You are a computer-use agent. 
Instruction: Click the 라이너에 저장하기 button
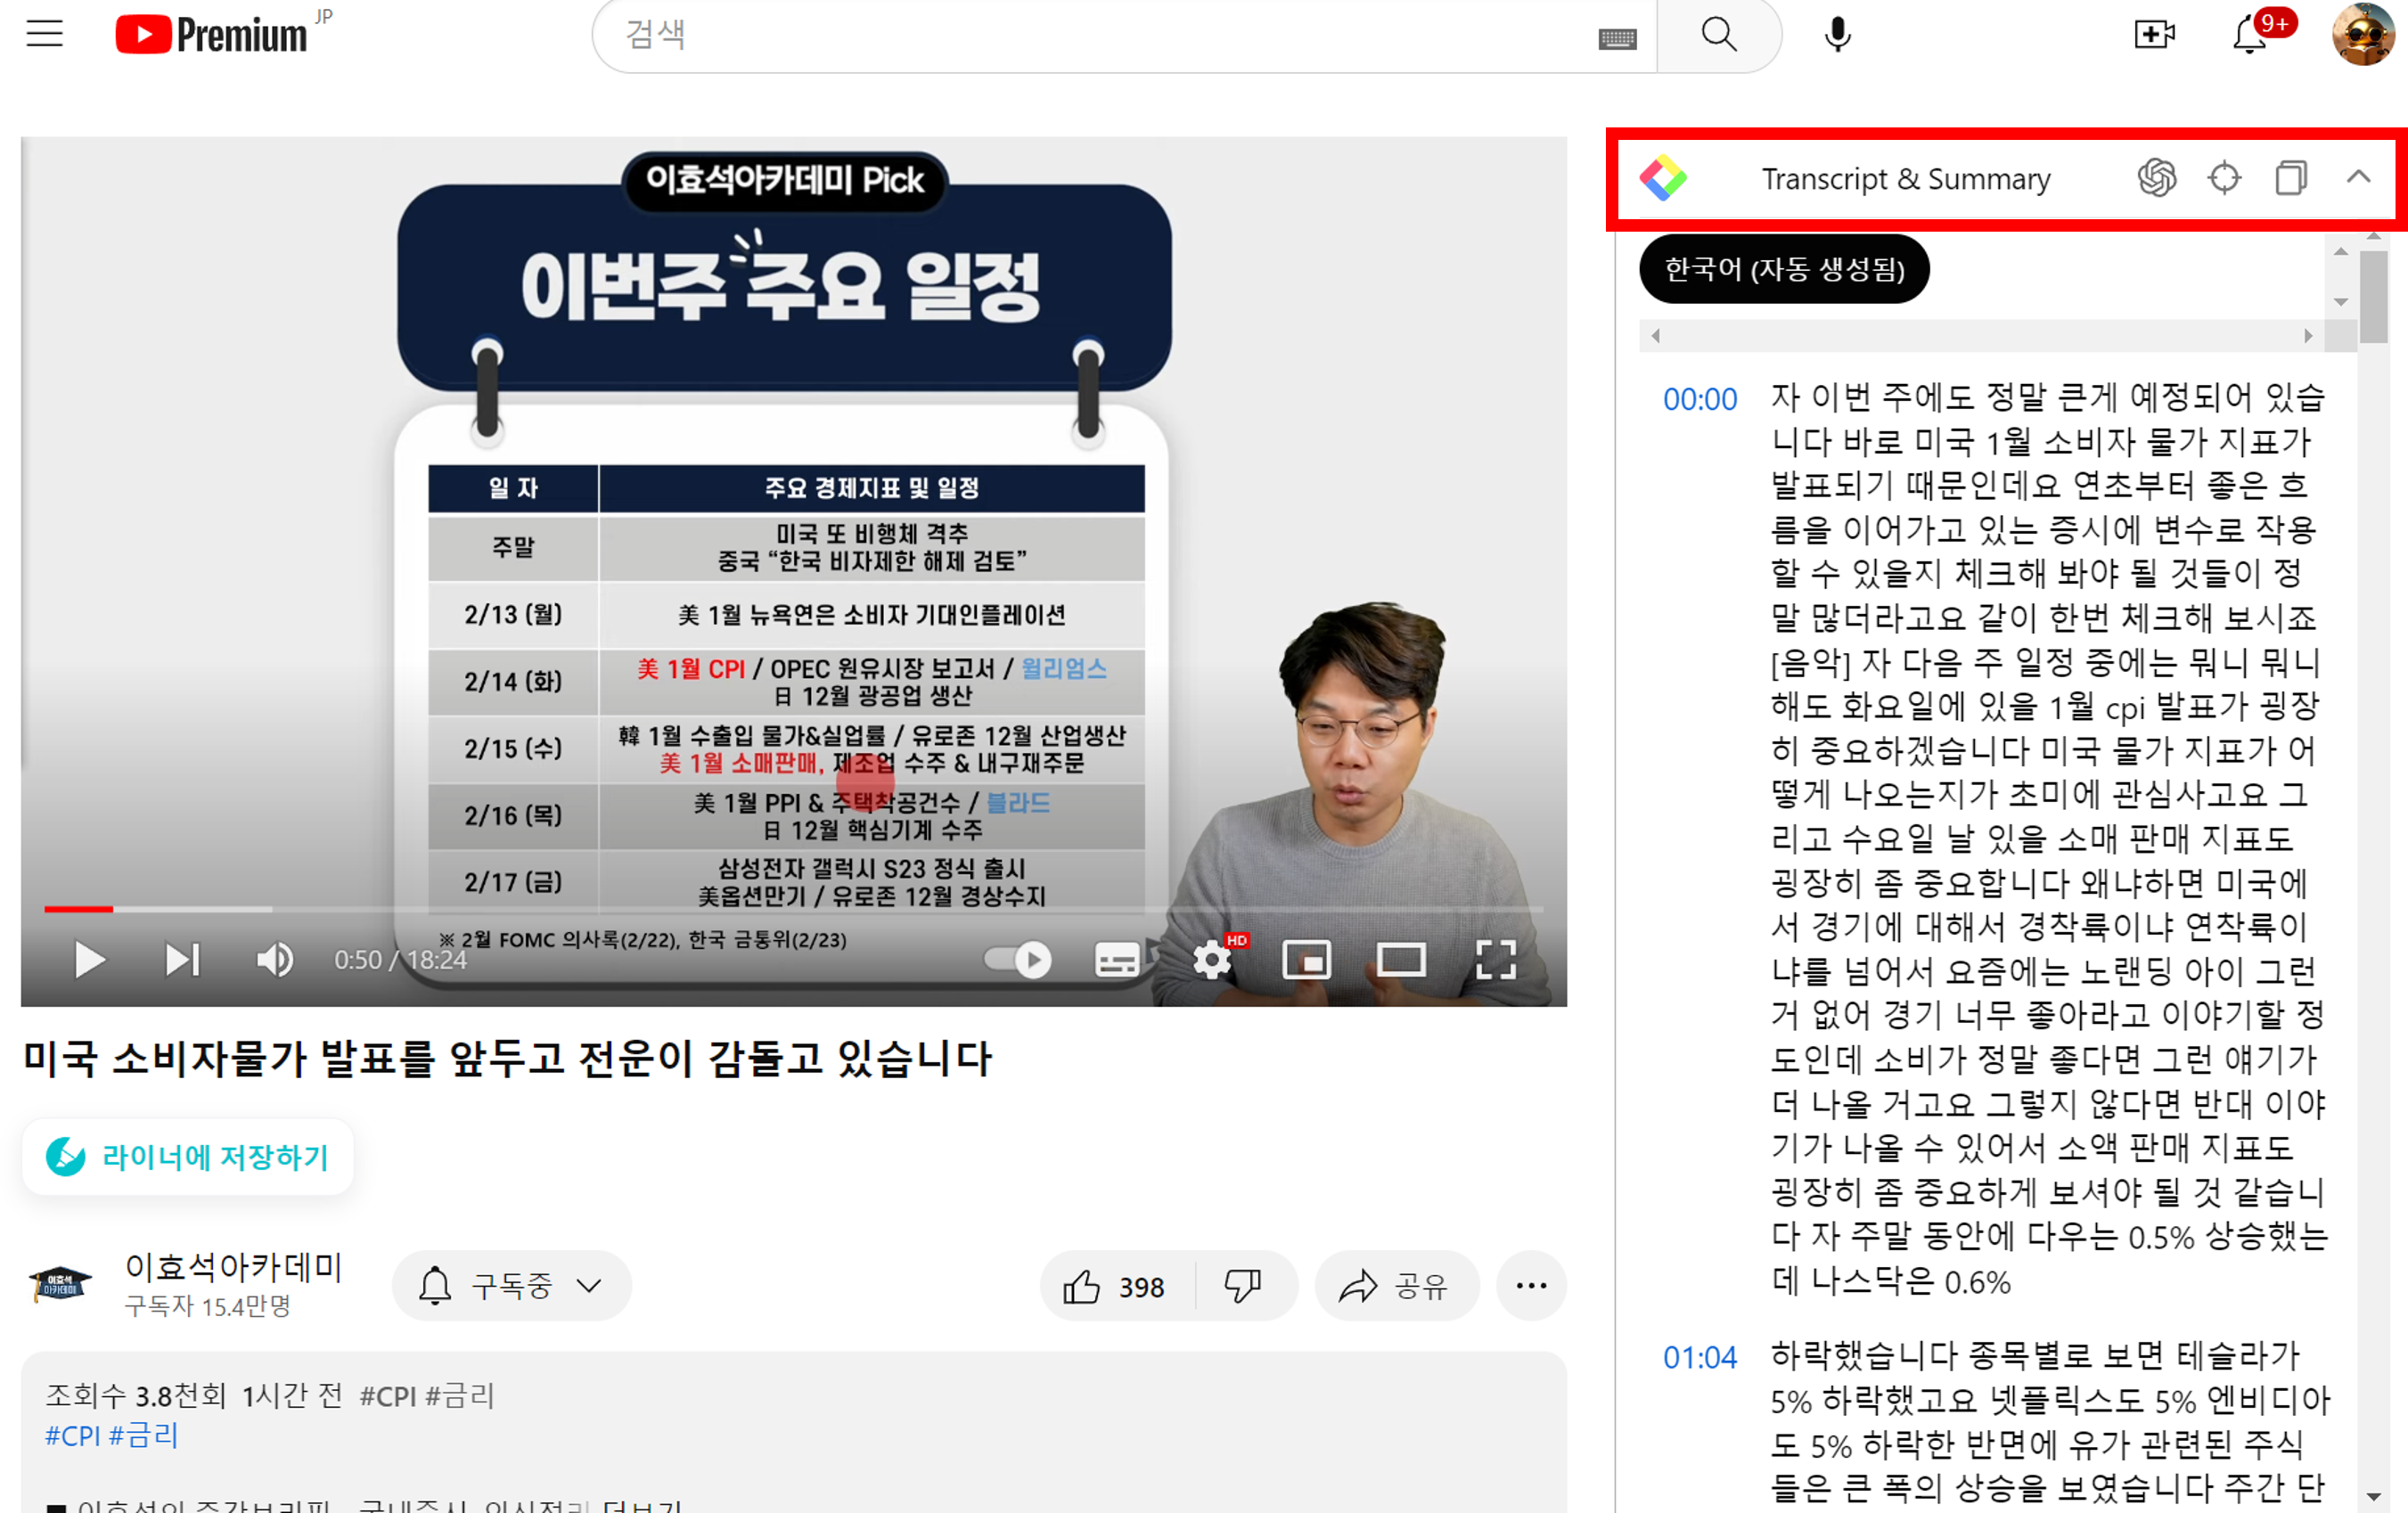[188, 1157]
